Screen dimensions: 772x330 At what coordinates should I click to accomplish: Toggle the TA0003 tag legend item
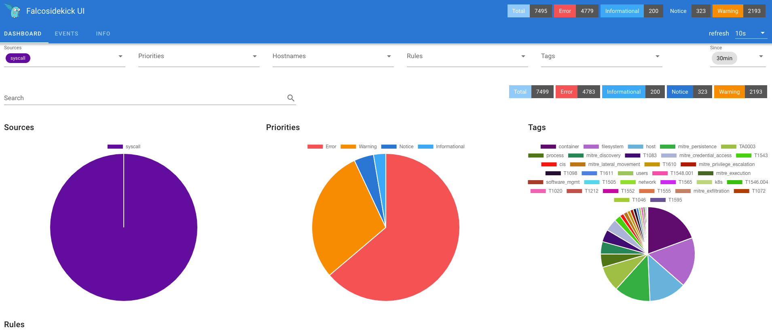point(738,147)
